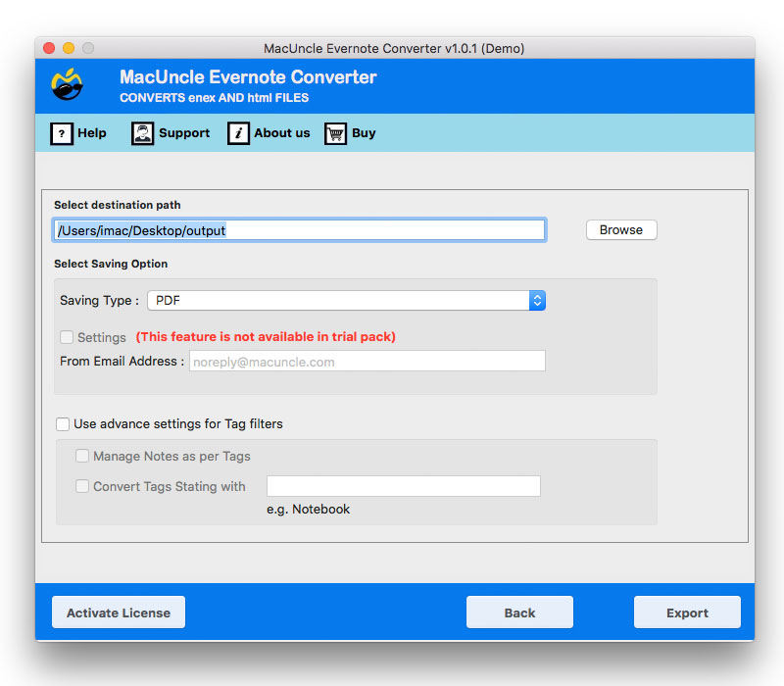Browse for a destination folder

coord(620,229)
